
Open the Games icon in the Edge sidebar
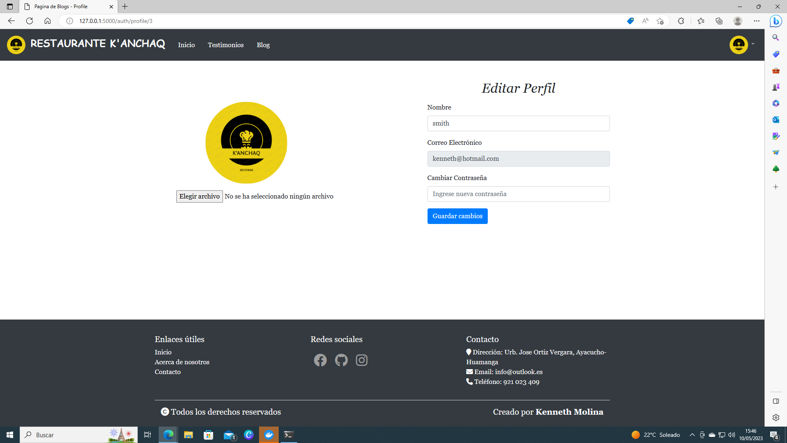(x=776, y=87)
